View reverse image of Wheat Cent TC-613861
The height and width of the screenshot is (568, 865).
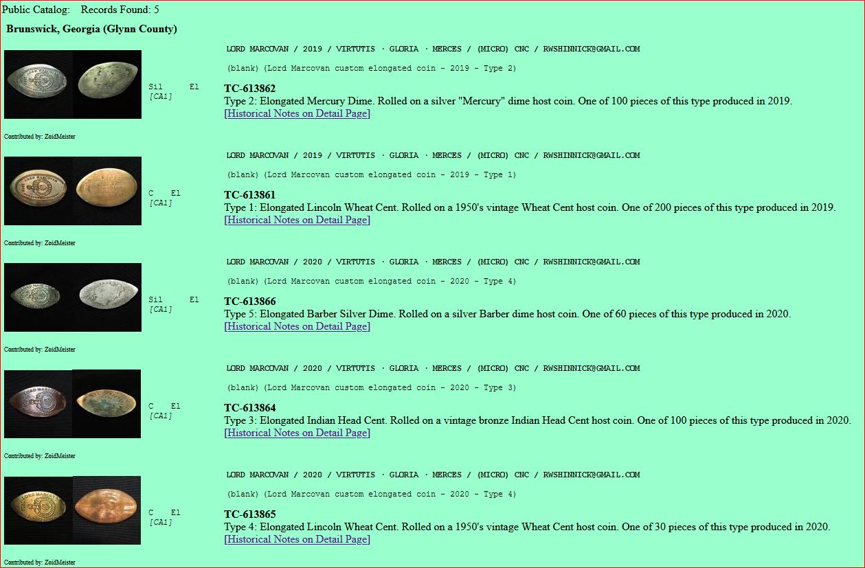tap(107, 190)
